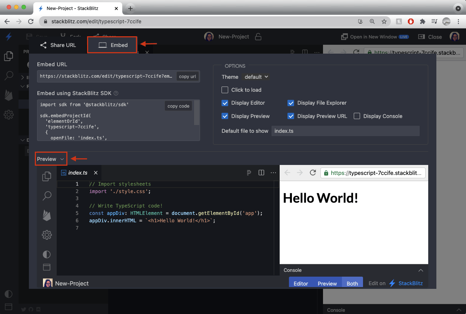This screenshot has width=466, height=314.
Task: Reload the background preview pane
Action: click(x=356, y=53)
